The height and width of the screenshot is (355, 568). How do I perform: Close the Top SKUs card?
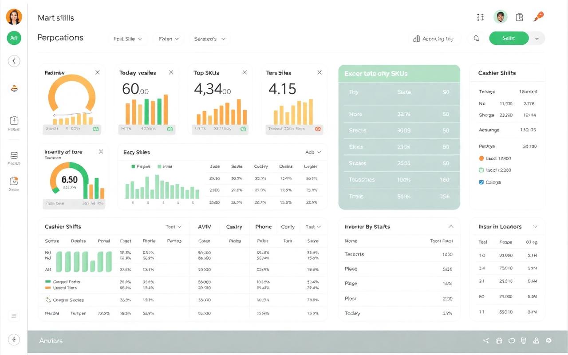245,72
